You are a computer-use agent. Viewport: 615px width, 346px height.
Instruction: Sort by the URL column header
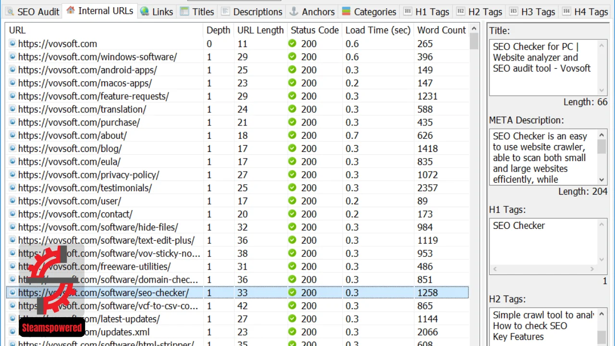click(x=105, y=30)
